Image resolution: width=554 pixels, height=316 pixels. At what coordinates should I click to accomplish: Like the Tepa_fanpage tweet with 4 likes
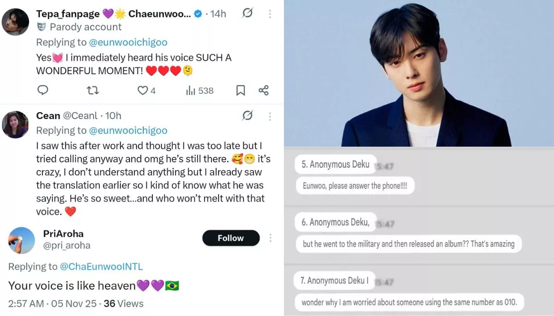click(x=143, y=90)
